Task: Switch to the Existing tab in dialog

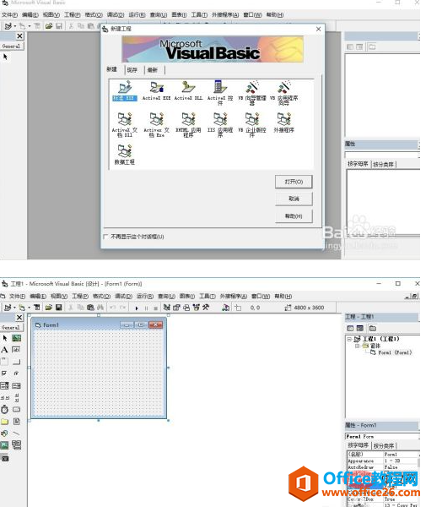Action: click(x=132, y=70)
